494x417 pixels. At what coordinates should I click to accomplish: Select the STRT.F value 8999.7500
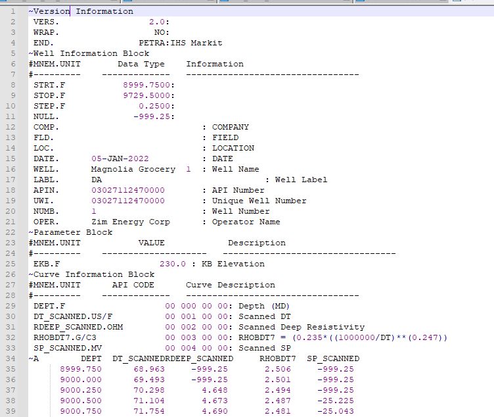[146, 85]
